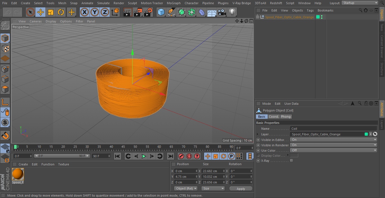Image resolution: width=385 pixels, height=198 pixels.
Task: Open Attribute manager User Data
Action: pyautogui.click(x=291, y=104)
